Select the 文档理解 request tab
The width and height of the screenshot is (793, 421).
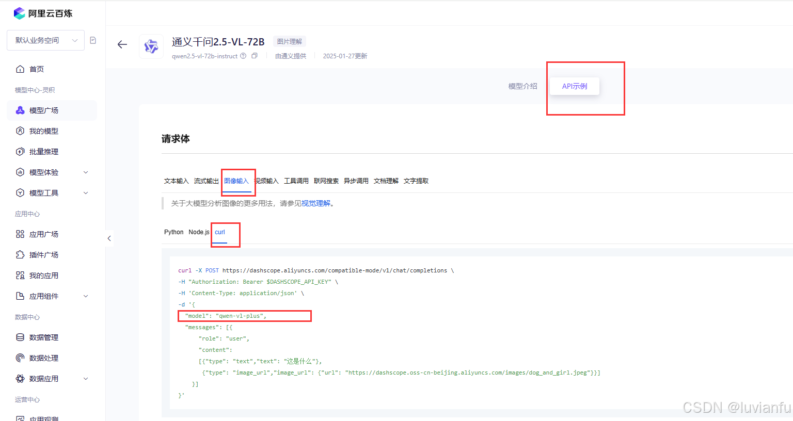386,181
